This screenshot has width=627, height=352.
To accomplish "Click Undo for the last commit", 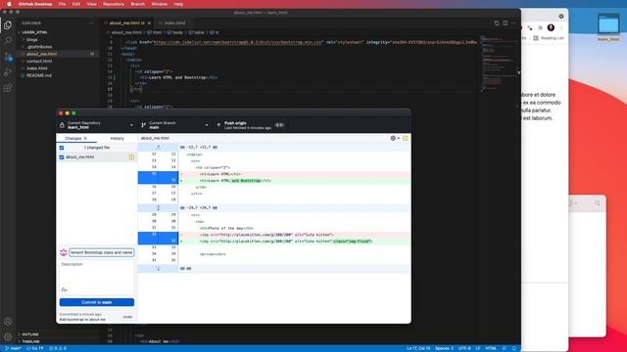I will (127, 317).
